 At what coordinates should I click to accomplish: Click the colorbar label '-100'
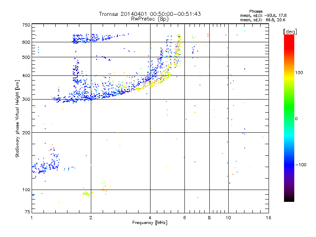tap(301, 165)
